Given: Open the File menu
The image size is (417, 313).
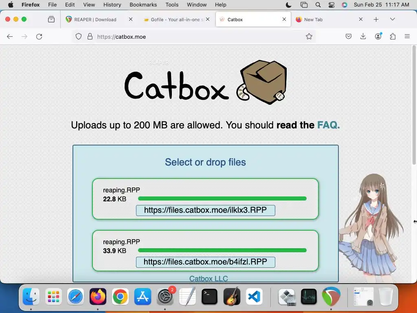Looking at the screenshot, I should (53, 5).
